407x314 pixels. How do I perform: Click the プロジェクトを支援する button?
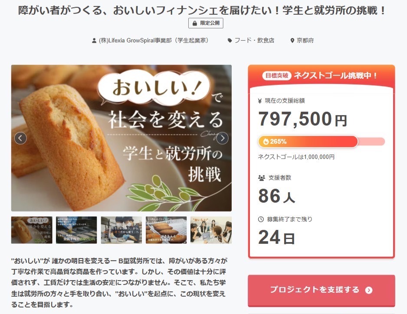click(x=322, y=291)
